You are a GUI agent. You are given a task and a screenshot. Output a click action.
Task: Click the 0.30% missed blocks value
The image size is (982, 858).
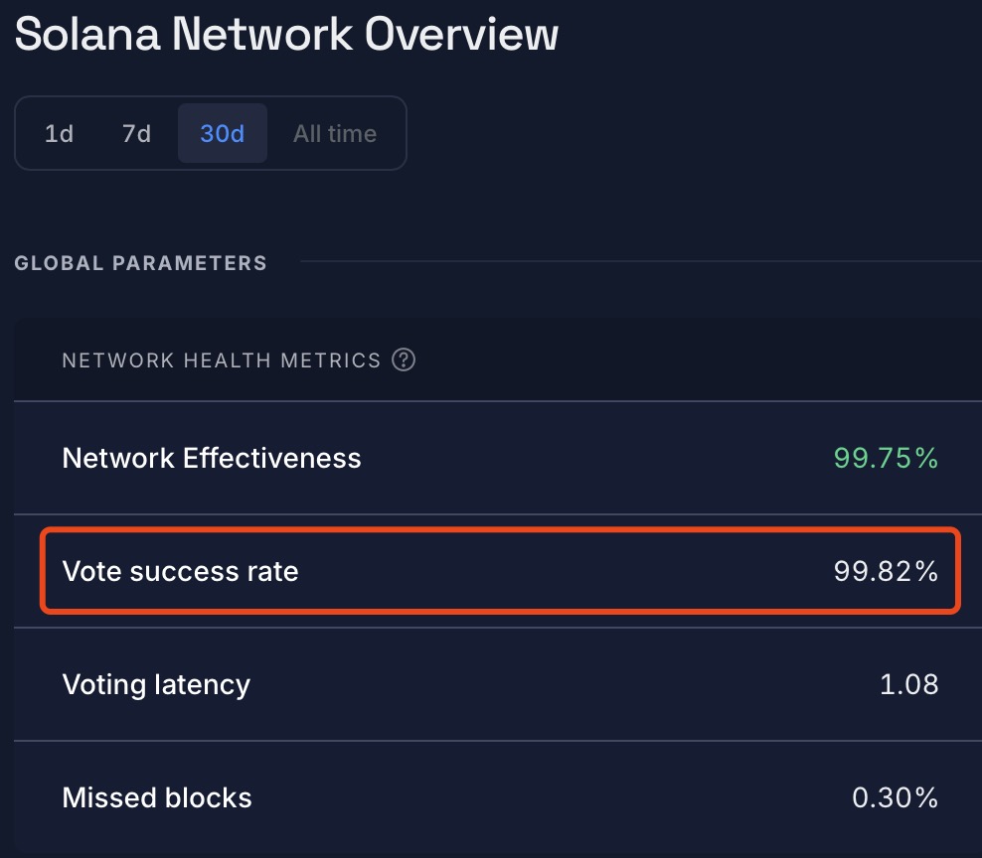pos(895,797)
